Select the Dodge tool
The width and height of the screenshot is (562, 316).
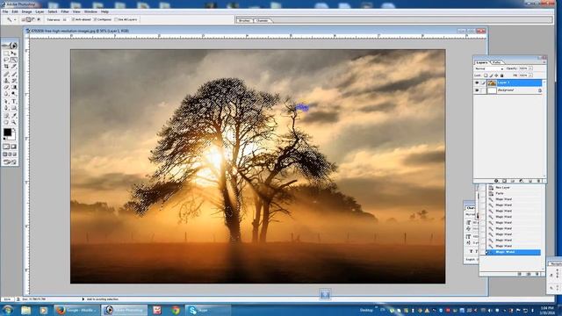pos(14,94)
